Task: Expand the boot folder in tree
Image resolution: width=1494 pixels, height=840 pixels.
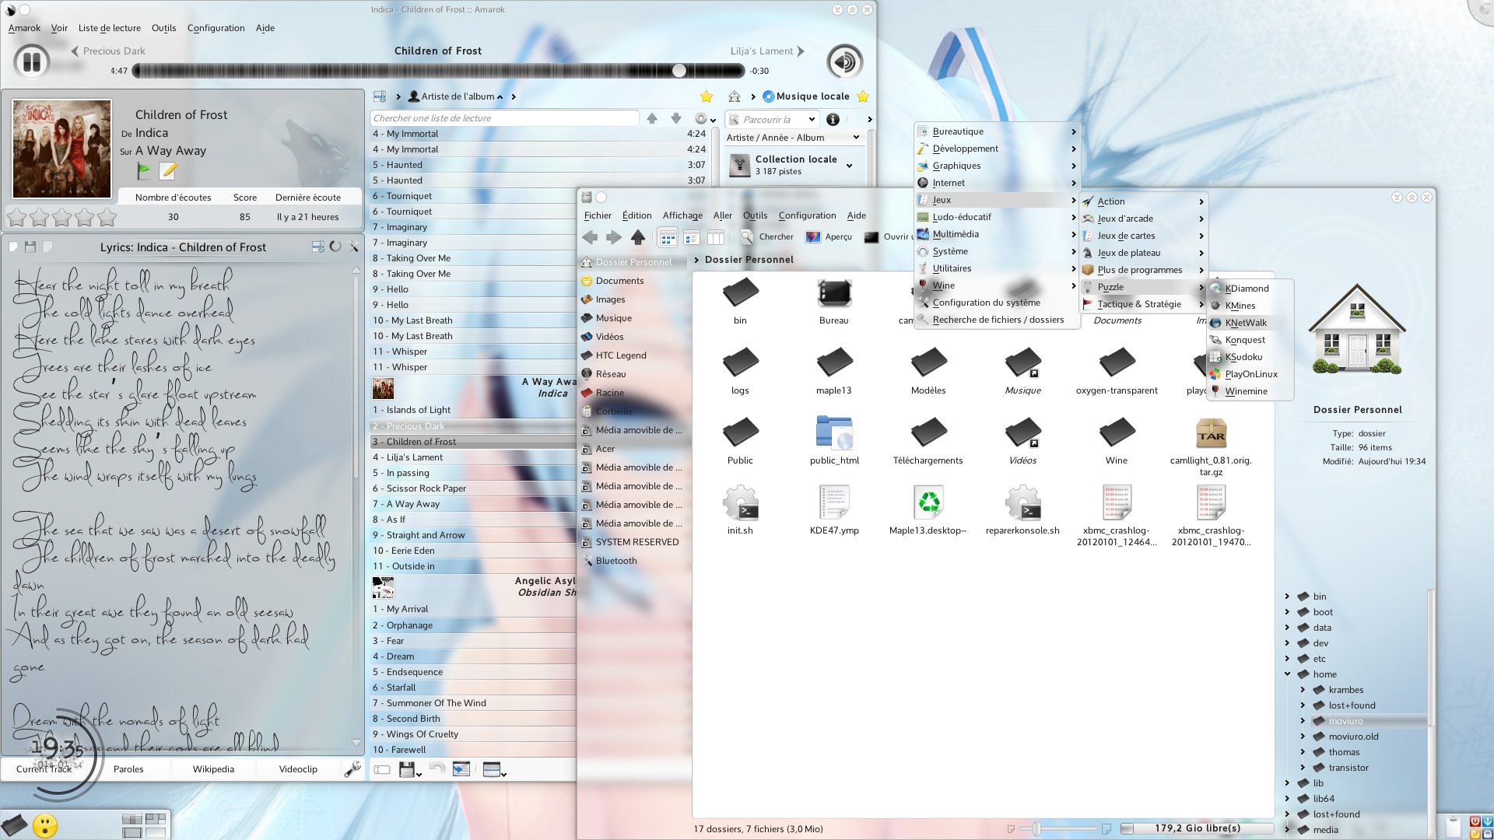Action: click(x=1287, y=612)
